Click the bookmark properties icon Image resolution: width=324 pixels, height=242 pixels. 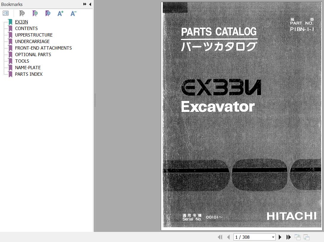[48, 13]
